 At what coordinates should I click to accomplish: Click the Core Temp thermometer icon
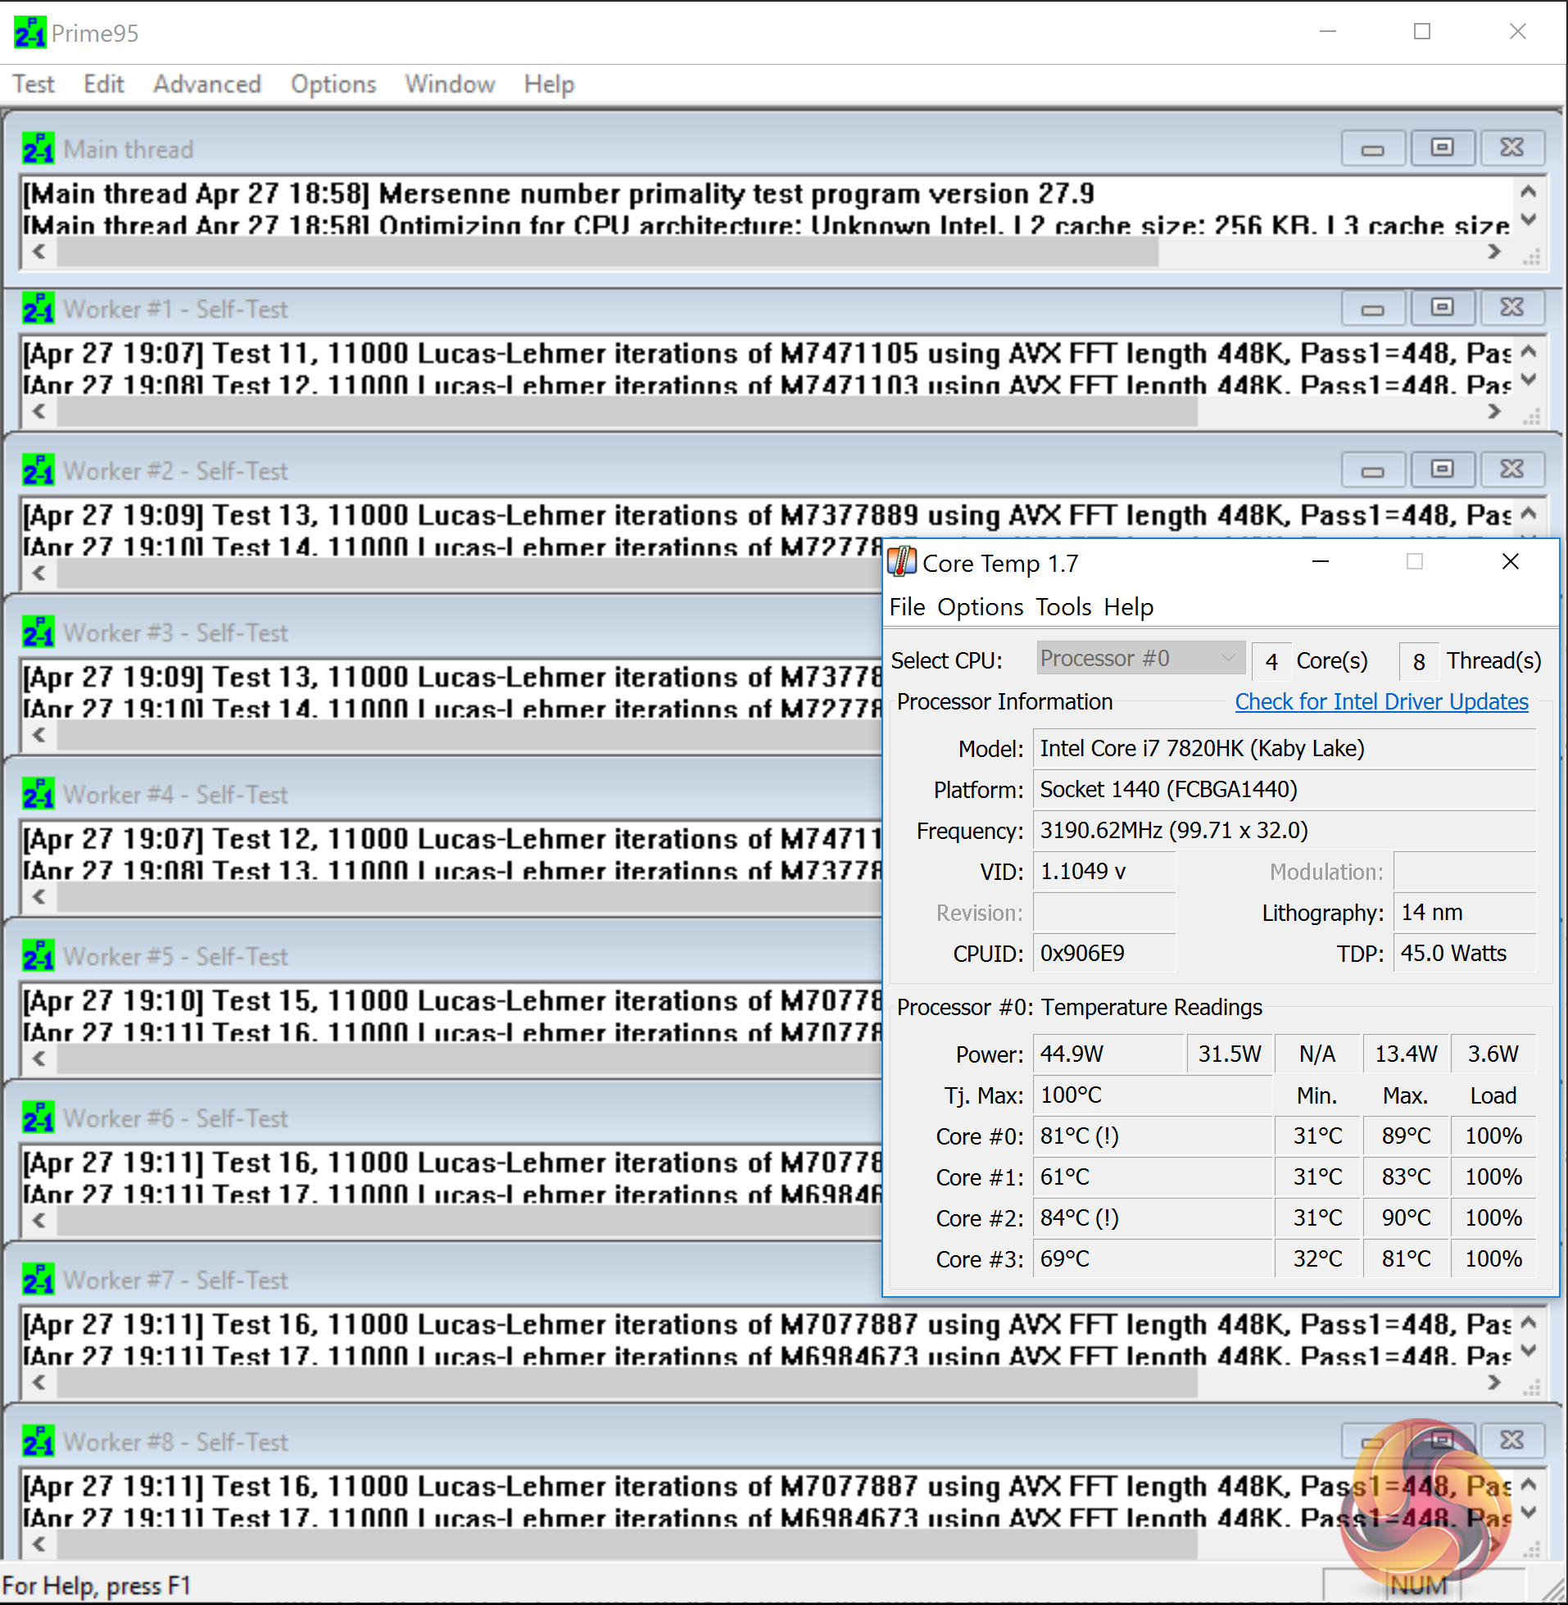[902, 563]
